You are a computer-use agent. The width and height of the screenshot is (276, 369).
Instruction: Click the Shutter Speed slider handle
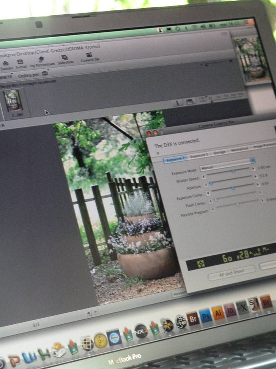233,171
